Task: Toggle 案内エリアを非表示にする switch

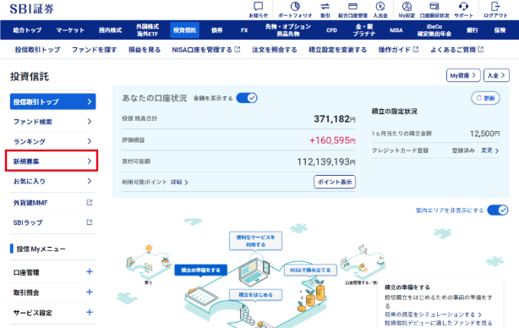Action: (498, 210)
